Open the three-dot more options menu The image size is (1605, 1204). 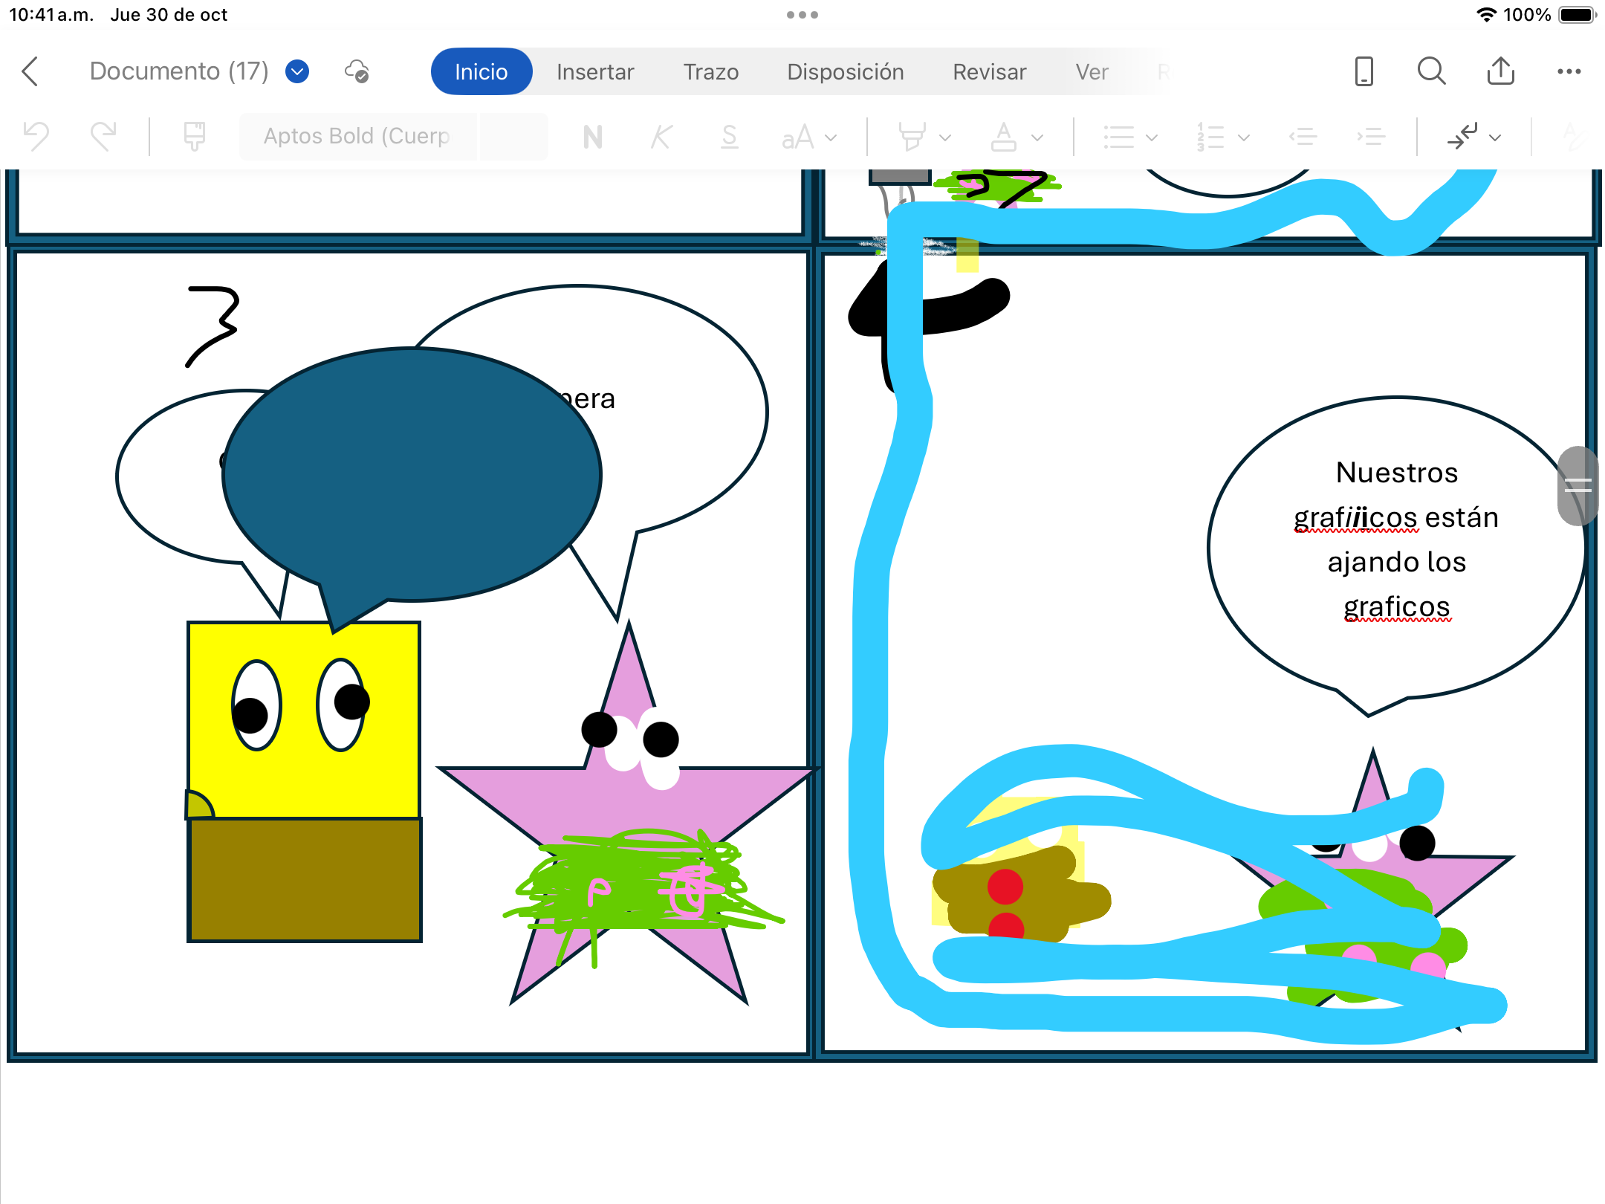pos(1569,72)
